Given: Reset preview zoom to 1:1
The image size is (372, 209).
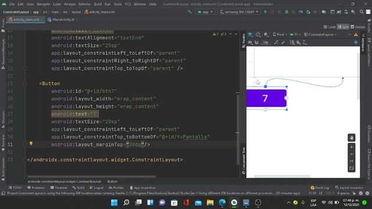Looking at the screenshot, I should pyautogui.click(x=351, y=161).
